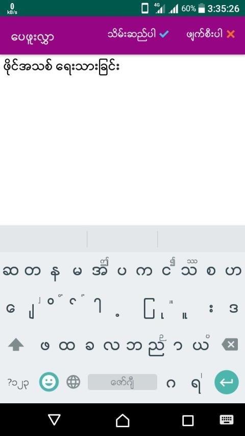Tap the သိမ်းဆည်းပါ save button with checkmark
The height and width of the screenshot is (436, 245).
[138, 34]
